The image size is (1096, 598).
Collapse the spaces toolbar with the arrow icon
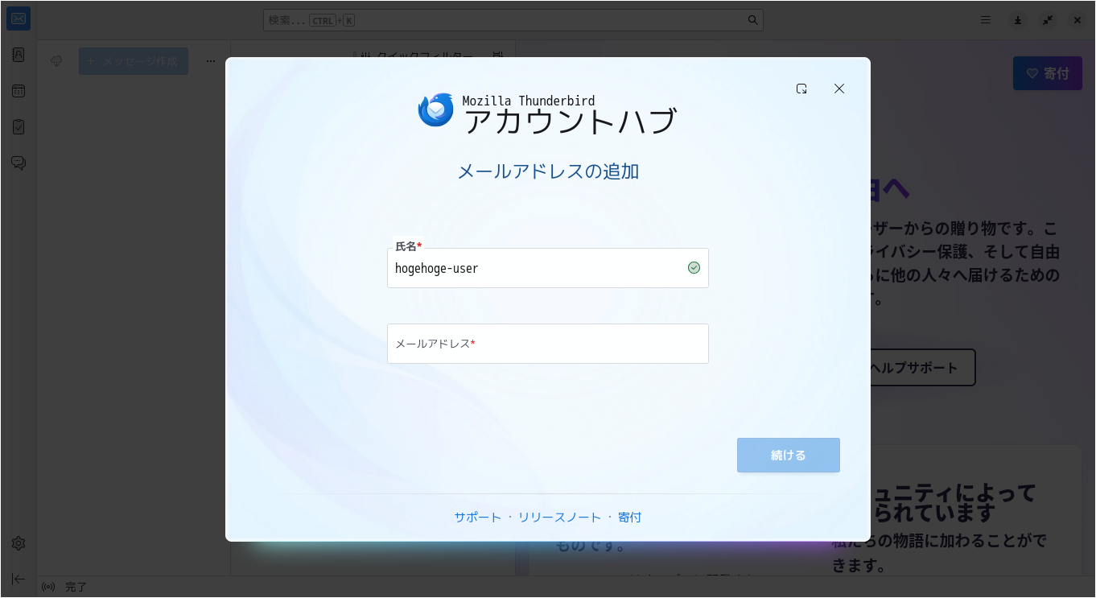(19, 579)
